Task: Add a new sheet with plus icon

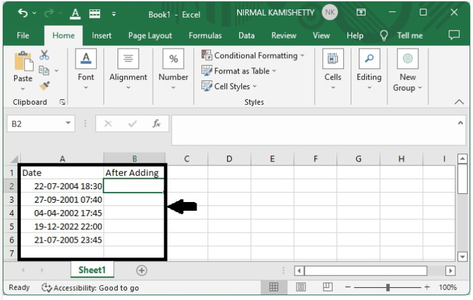Action: pyautogui.click(x=142, y=270)
